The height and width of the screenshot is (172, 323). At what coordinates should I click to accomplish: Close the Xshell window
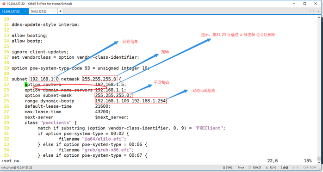click(x=316, y=4)
